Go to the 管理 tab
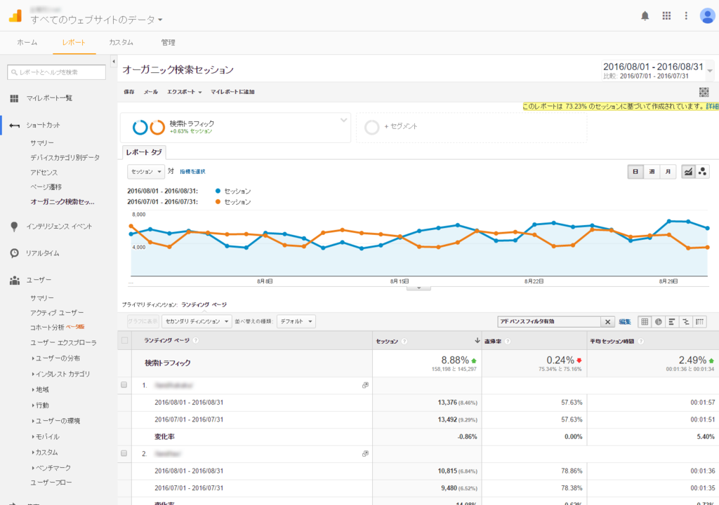 click(x=168, y=43)
